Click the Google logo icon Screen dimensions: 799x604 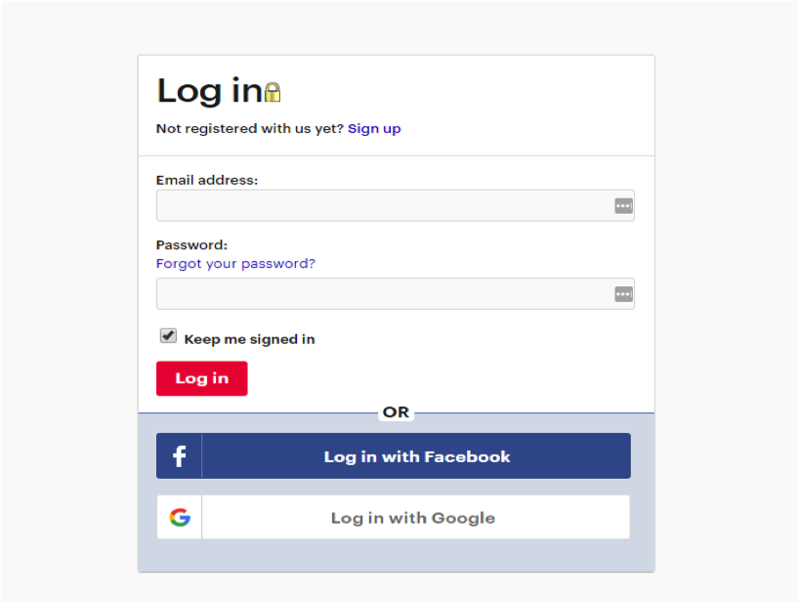[179, 518]
